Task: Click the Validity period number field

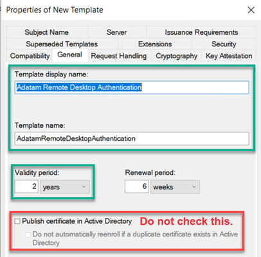Action: click(26, 186)
